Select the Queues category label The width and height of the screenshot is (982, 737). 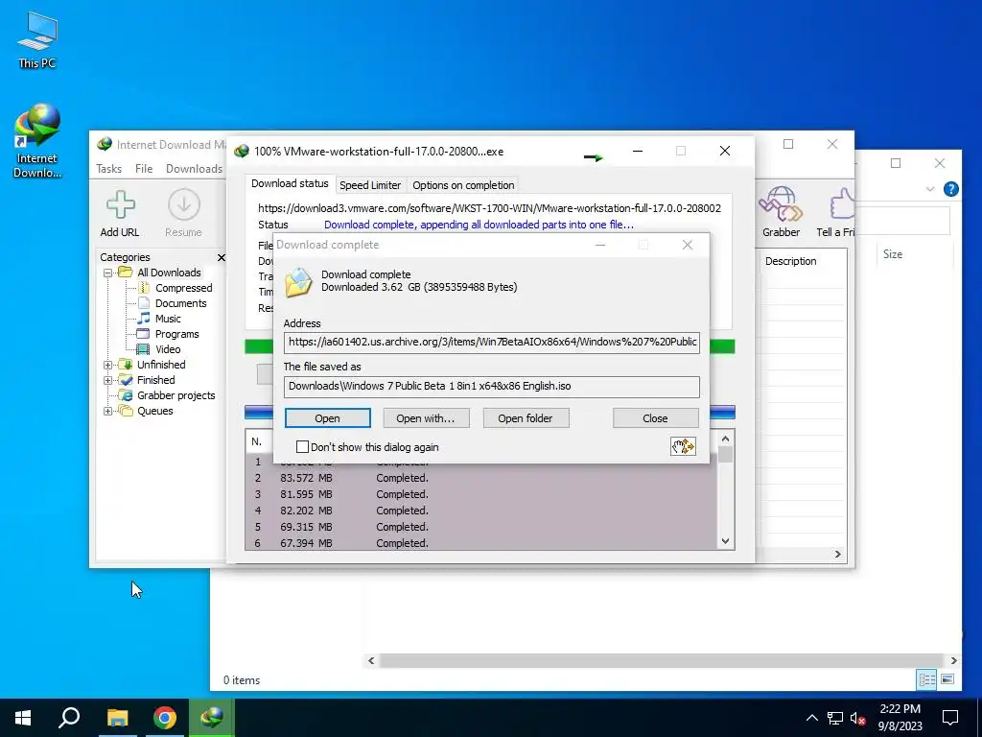(x=155, y=411)
